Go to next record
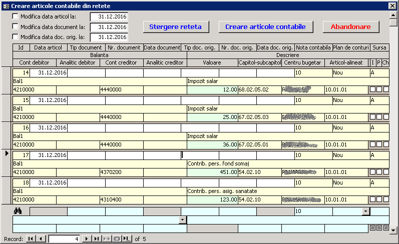The image size is (399, 244). click(x=86, y=239)
